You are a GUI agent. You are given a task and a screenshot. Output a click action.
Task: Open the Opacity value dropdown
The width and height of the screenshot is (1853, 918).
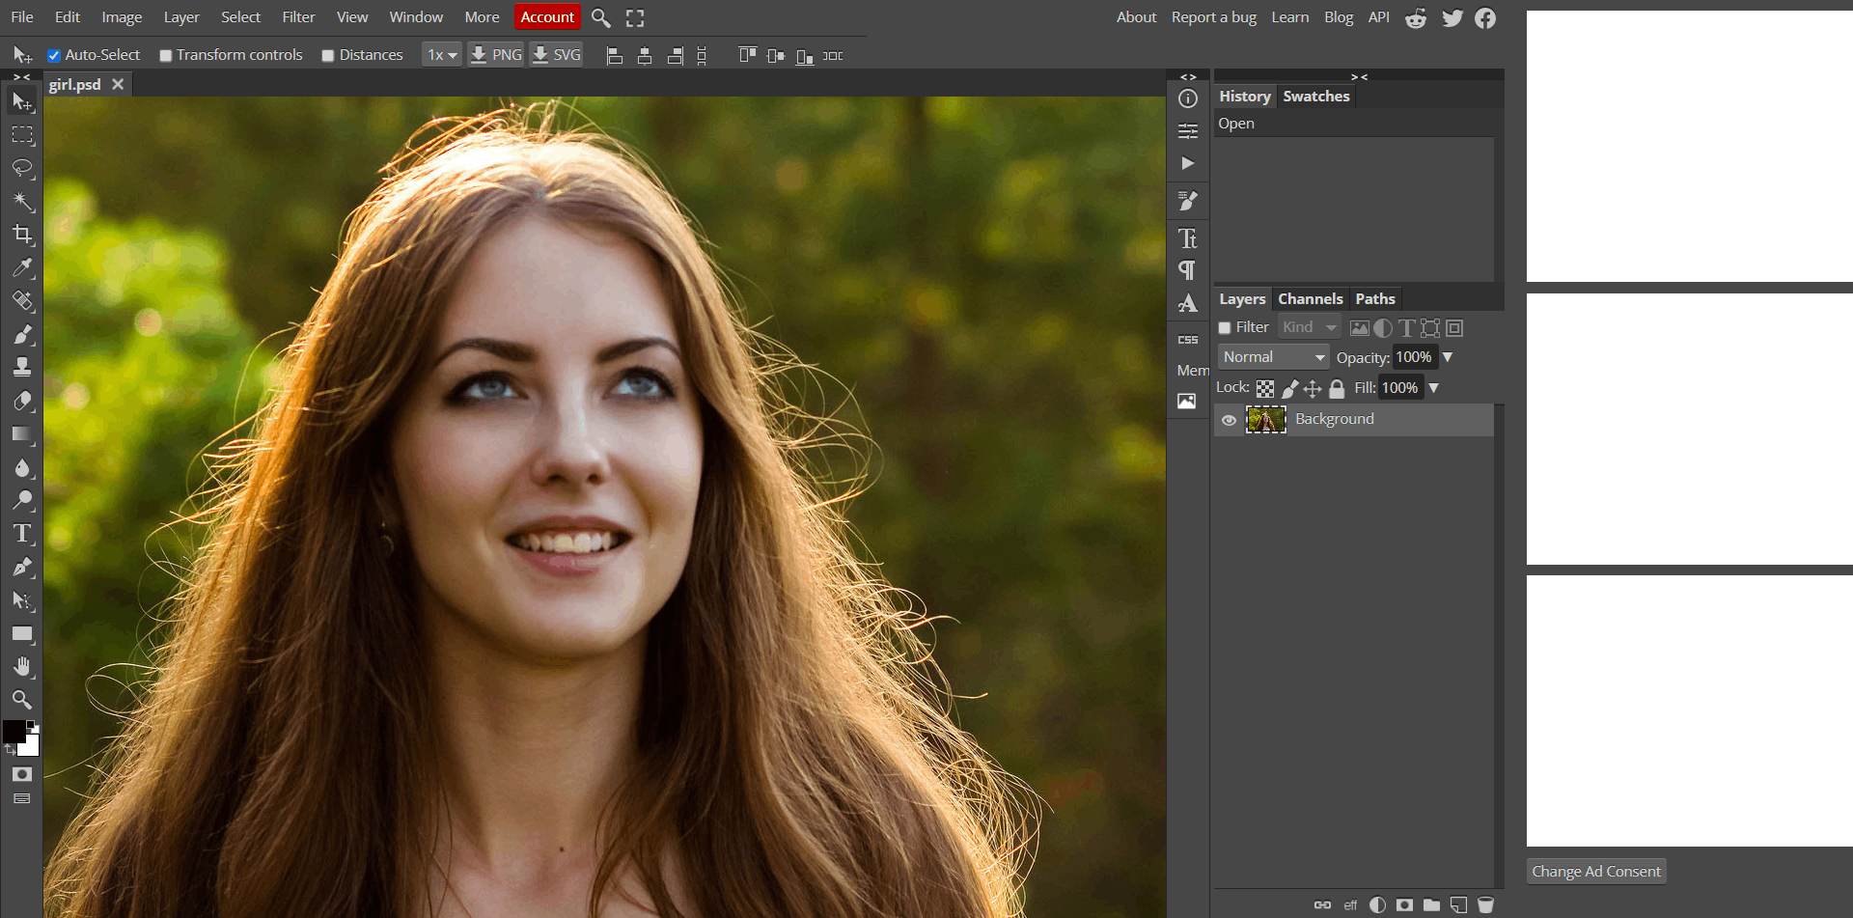point(1447,357)
